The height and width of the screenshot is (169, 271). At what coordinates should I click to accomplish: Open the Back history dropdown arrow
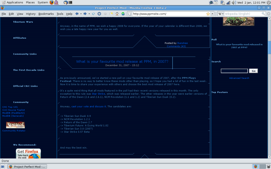click(81, 14)
